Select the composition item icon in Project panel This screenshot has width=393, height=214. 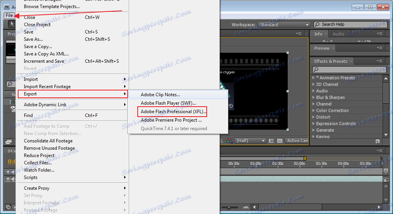tap(12, 102)
